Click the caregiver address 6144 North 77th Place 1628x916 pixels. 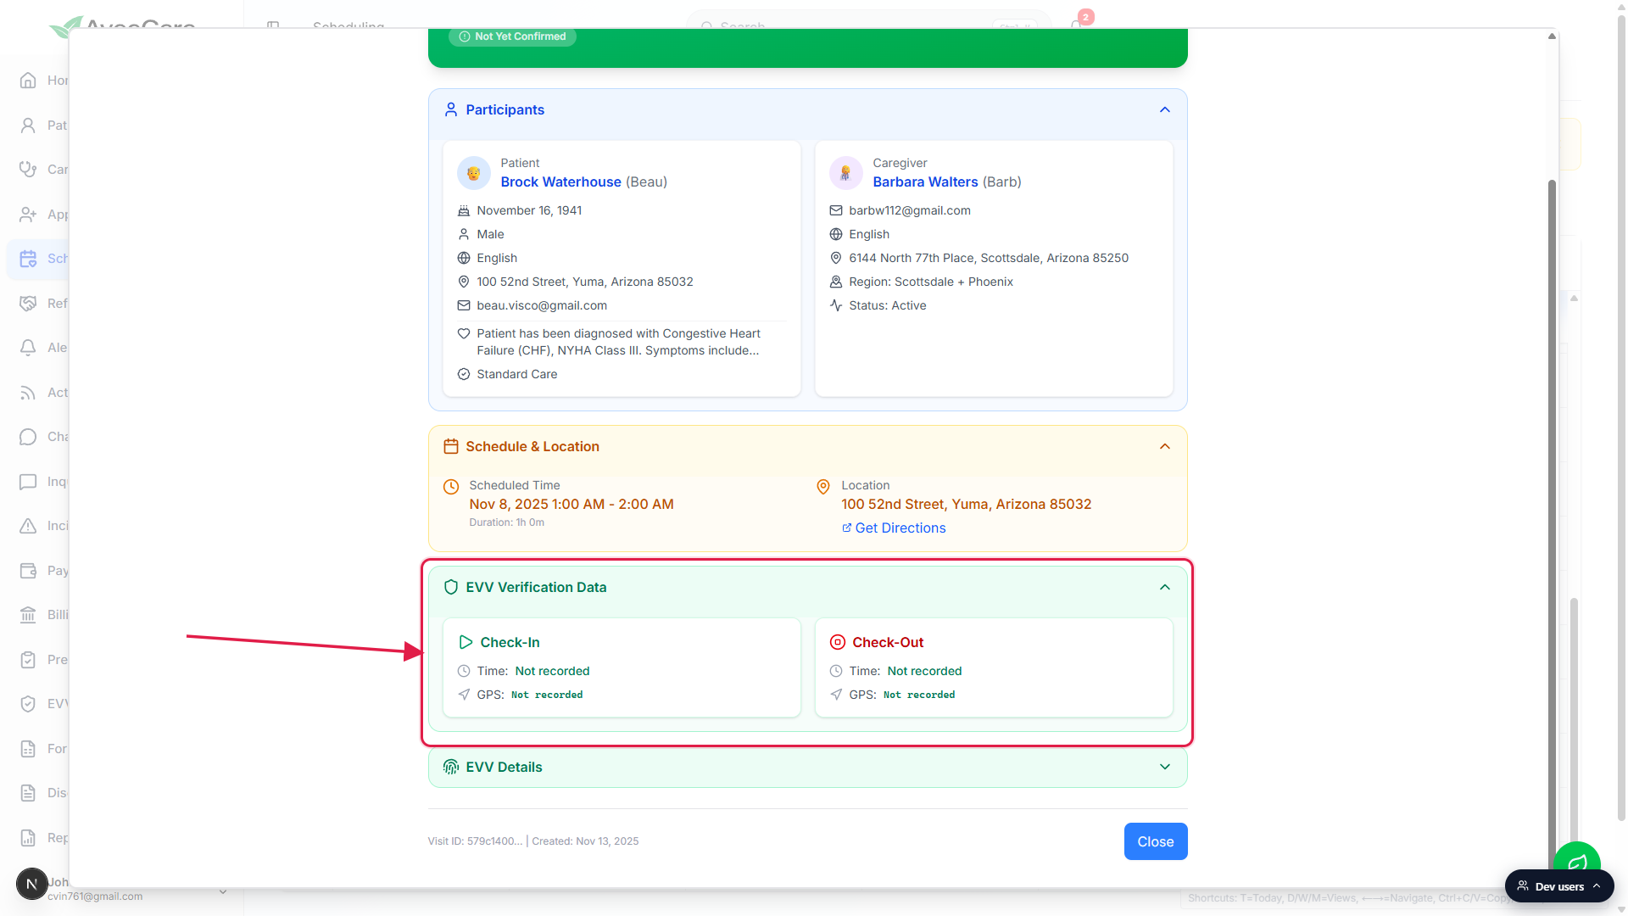point(989,258)
